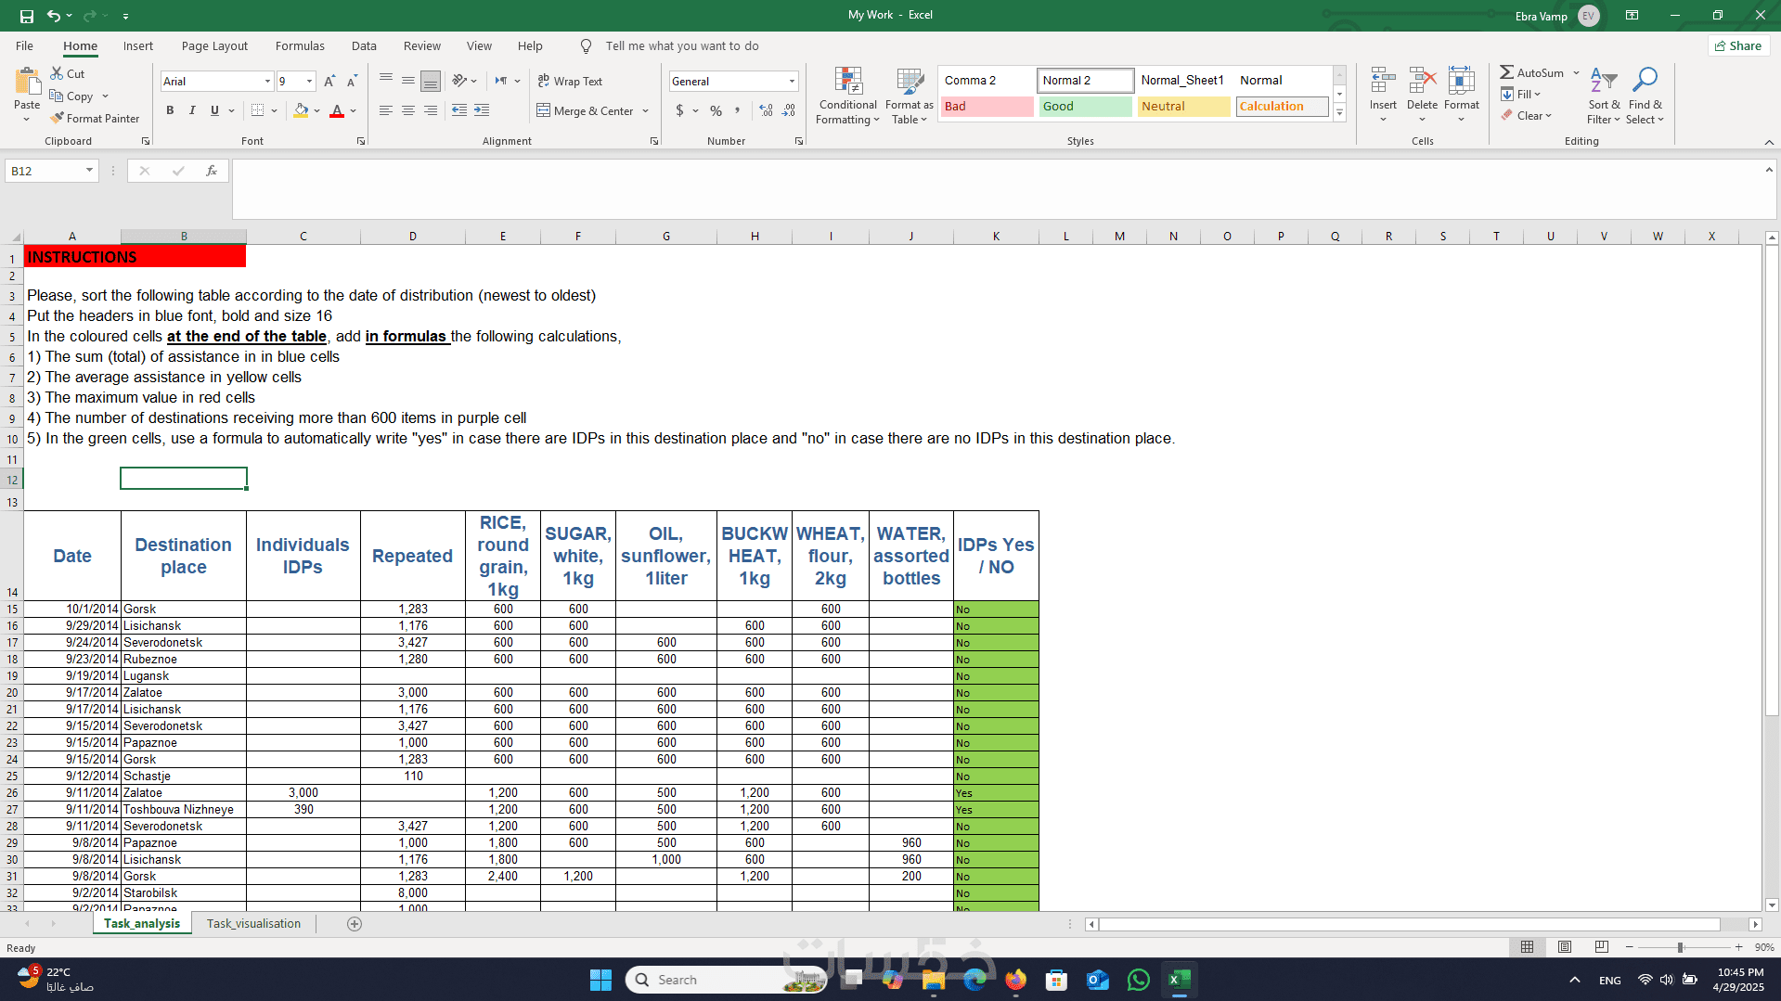Toggle Bold formatting

click(x=170, y=110)
